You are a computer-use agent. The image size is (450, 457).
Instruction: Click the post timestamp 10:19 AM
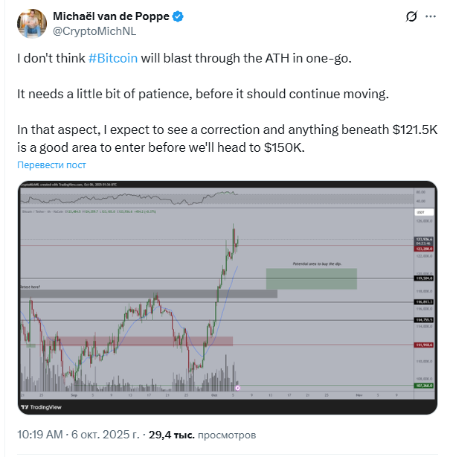(x=42, y=434)
